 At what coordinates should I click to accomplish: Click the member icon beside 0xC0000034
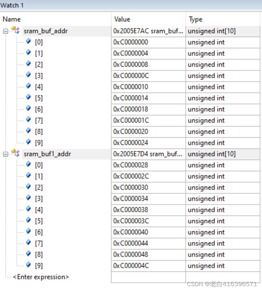pyautogui.click(x=28, y=198)
